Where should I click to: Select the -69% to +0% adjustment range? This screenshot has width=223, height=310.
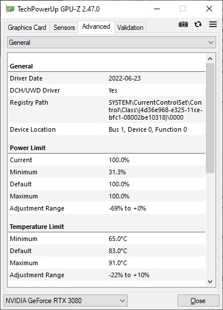tap(128, 208)
